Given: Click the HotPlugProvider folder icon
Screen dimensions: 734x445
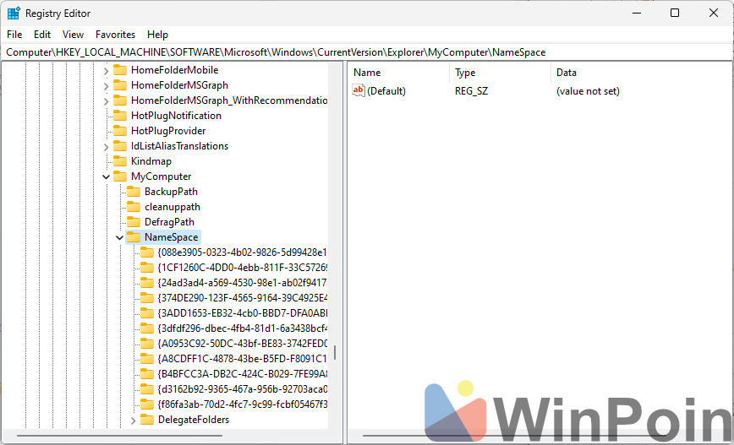Looking at the screenshot, I should click(120, 131).
